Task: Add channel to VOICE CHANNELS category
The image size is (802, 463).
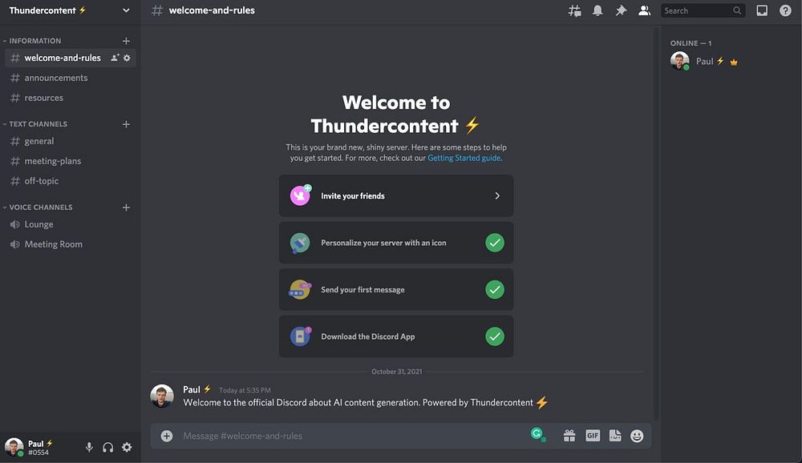Action: [x=126, y=207]
